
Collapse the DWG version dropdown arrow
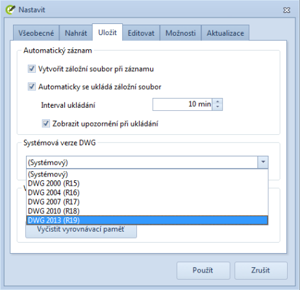263,162
